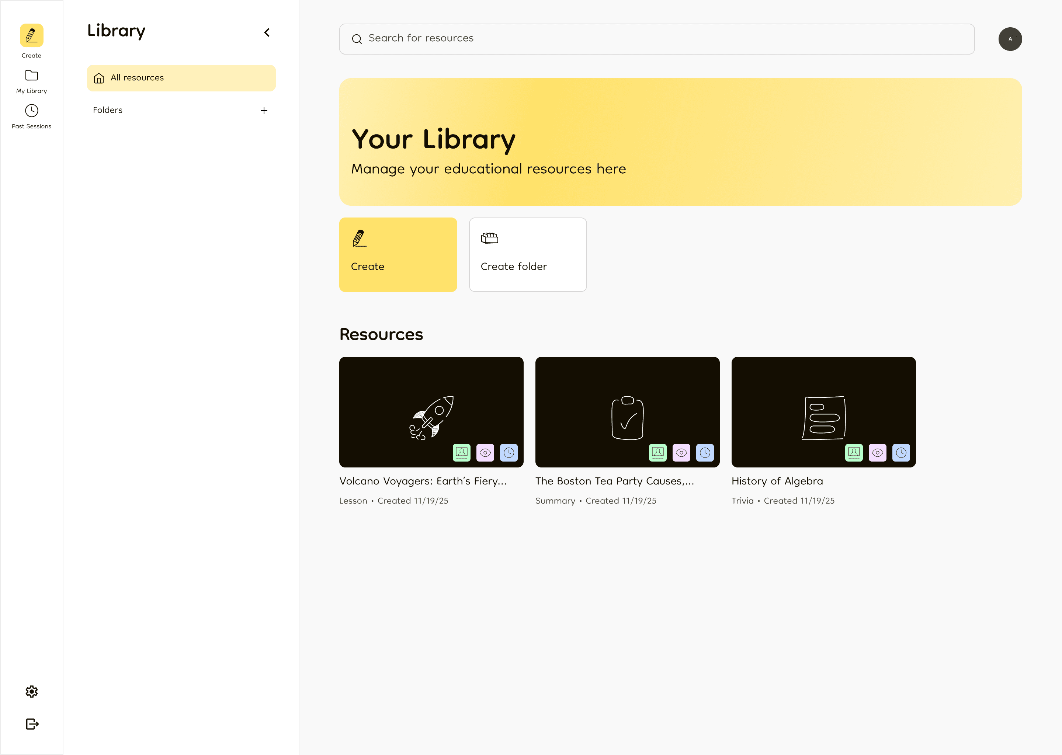This screenshot has width=1062, height=755.
Task: Select the Folders section heading
Action: coord(107,110)
